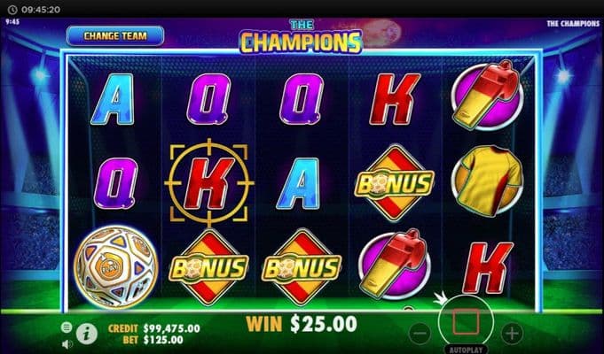Image resolution: width=604 pixels, height=354 pixels.
Task: Open the info paytable button
Action: (87, 334)
